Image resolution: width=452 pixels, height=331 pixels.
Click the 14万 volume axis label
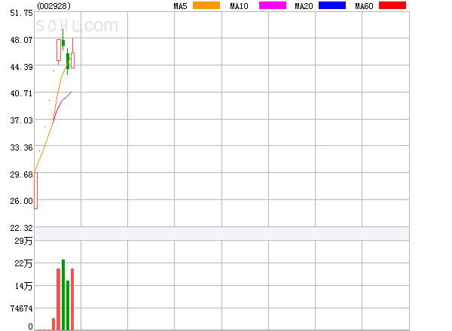pos(23,286)
